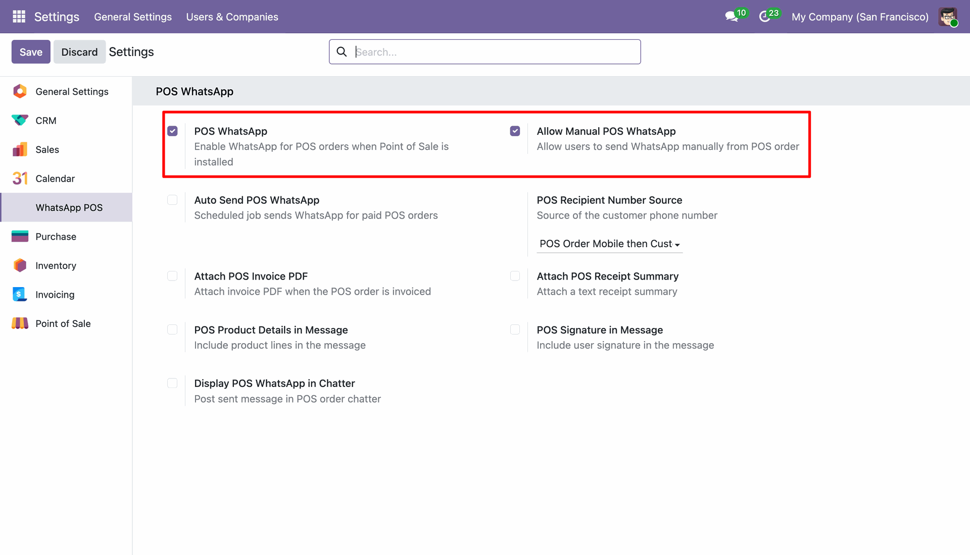Select General Settings in the sidebar
Viewport: 970px width, 555px height.
point(66,91)
